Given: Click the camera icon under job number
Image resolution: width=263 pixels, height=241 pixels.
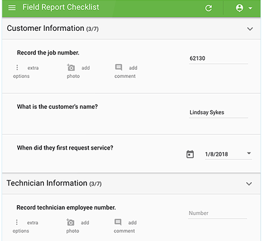Looking at the screenshot, I should 71,67.
